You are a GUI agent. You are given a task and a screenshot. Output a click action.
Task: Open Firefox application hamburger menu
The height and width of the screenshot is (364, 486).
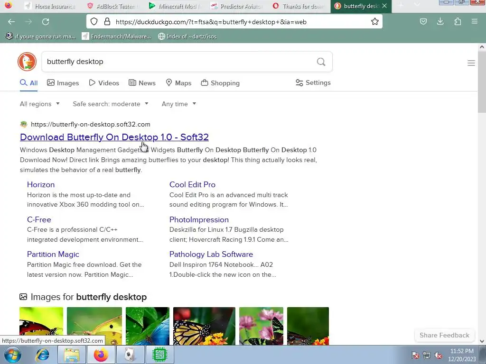point(475,22)
